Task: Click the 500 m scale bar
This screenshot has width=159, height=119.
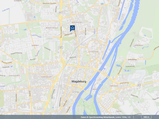Action: point(146,117)
